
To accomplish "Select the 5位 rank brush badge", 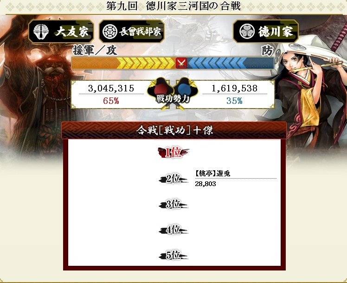I will tap(173, 256).
